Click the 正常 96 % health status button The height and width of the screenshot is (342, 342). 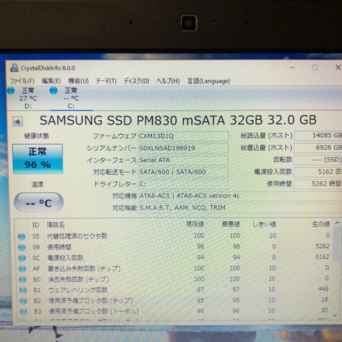[37, 159]
